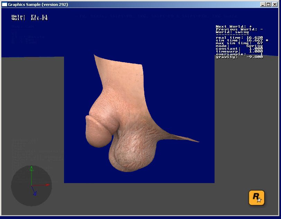The height and width of the screenshot is (219, 281).
Task: Click the 'Quit: Alt-F4' text
Action: 29,19
